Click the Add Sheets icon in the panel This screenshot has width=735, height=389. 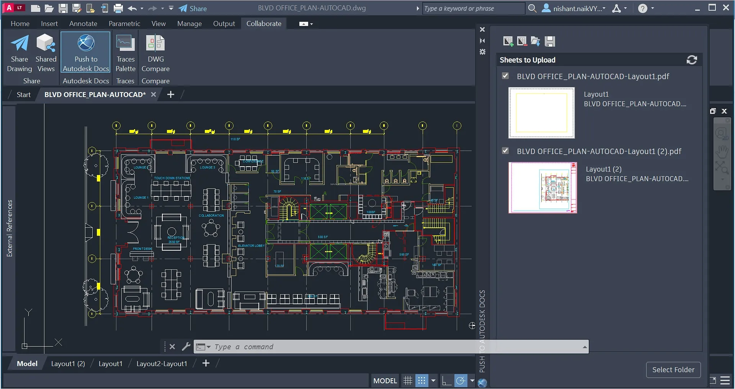508,41
